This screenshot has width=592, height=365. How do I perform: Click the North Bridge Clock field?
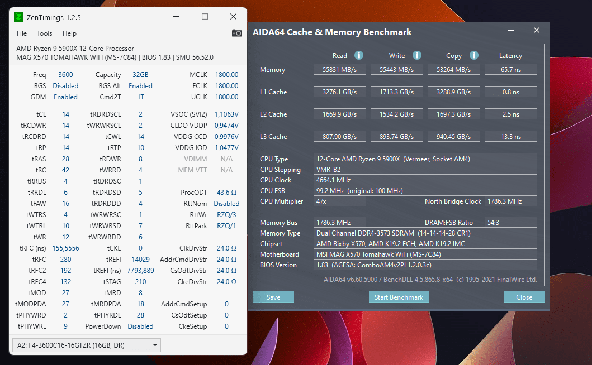tap(511, 201)
